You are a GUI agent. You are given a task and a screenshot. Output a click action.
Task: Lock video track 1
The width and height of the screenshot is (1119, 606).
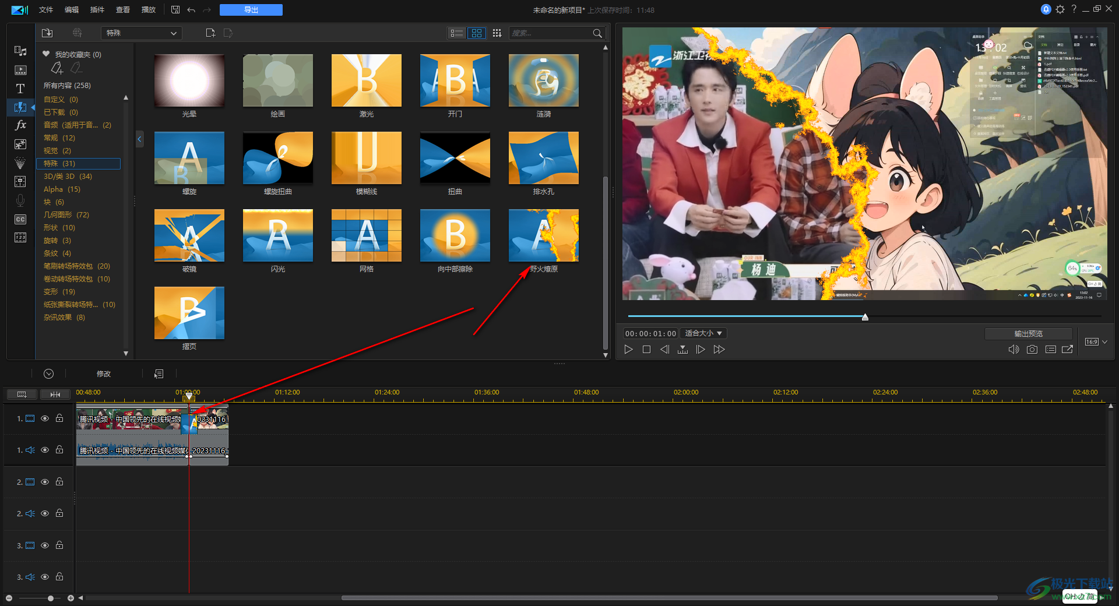pyautogui.click(x=59, y=418)
